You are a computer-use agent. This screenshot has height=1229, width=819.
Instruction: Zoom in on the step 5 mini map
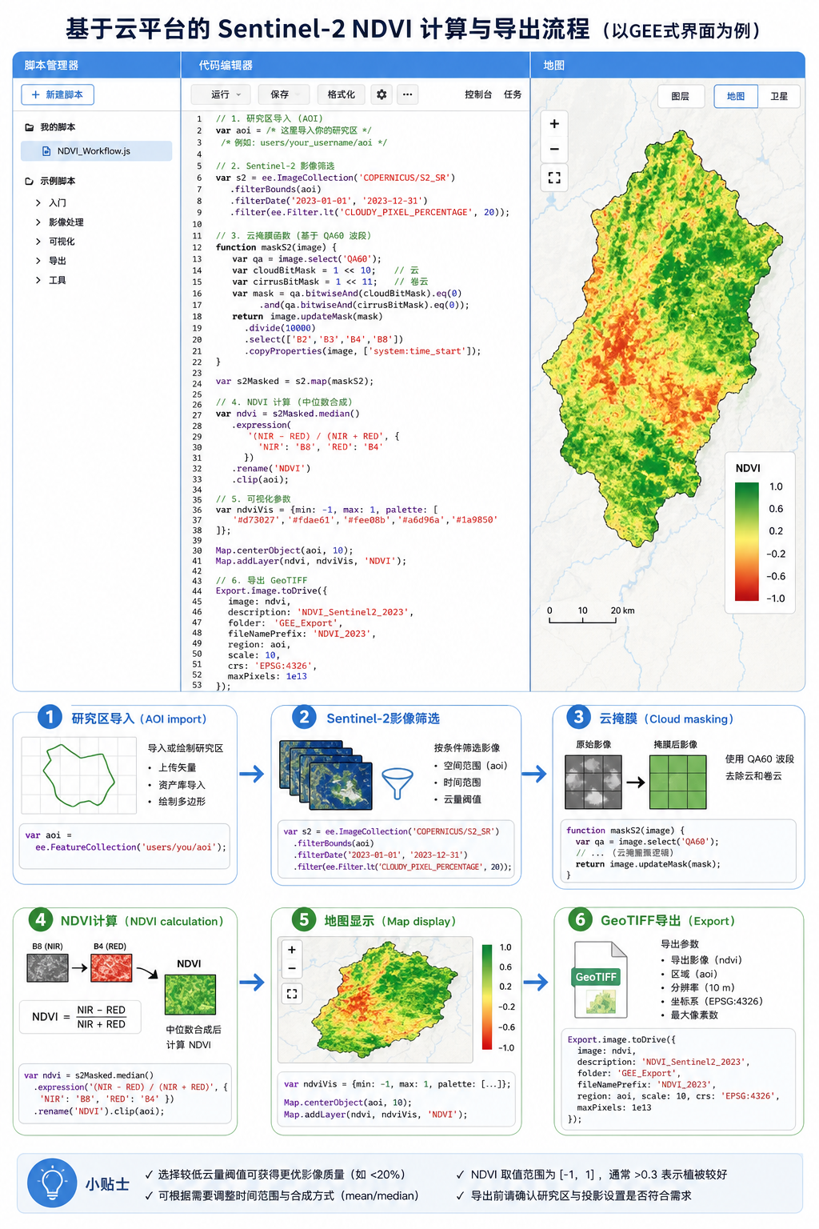pyautogui.click(x=292, y=950)
